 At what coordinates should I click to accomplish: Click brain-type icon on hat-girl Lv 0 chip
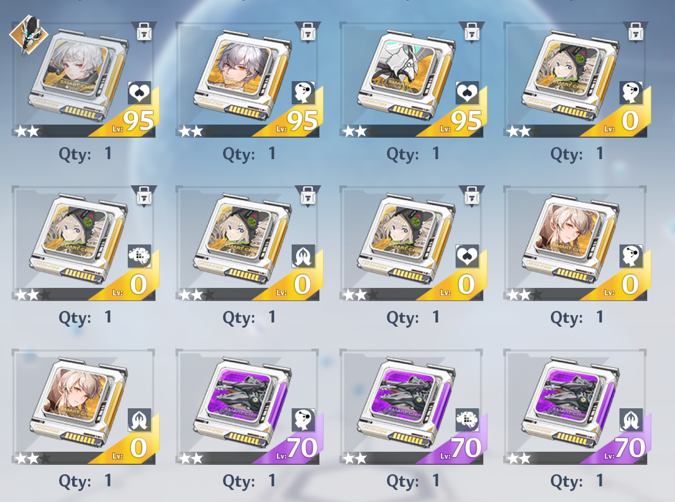click(139, 256)
